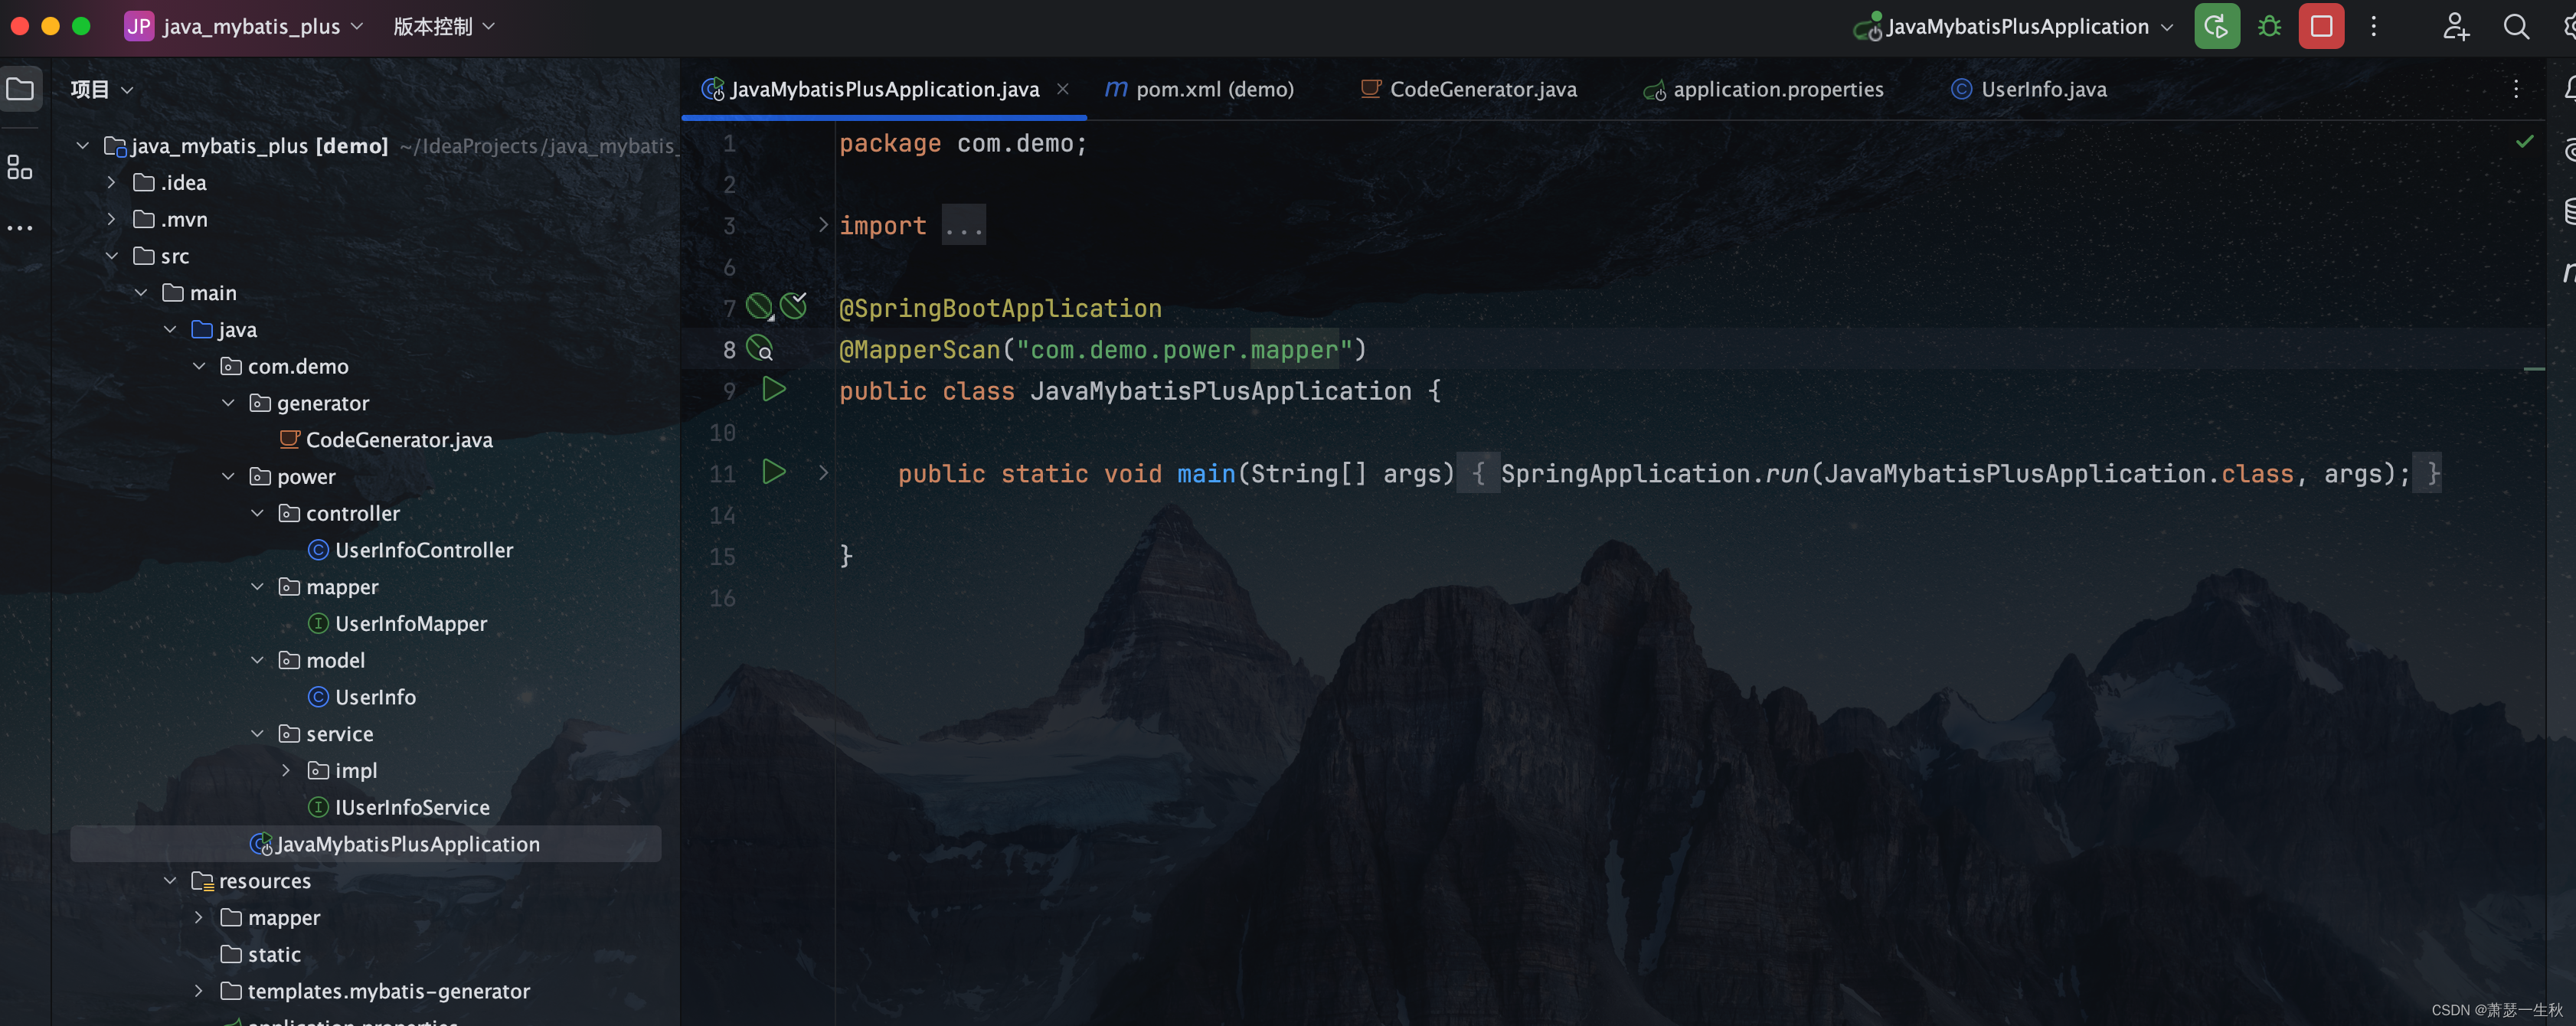Toggle the collapse arrow on line 11

click(x=823, y=475)
